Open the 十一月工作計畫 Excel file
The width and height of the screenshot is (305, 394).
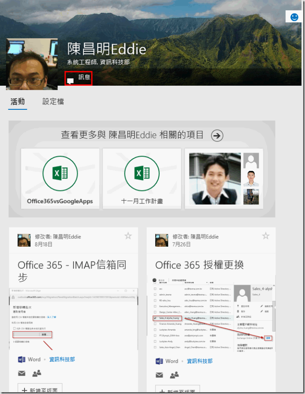142,178
